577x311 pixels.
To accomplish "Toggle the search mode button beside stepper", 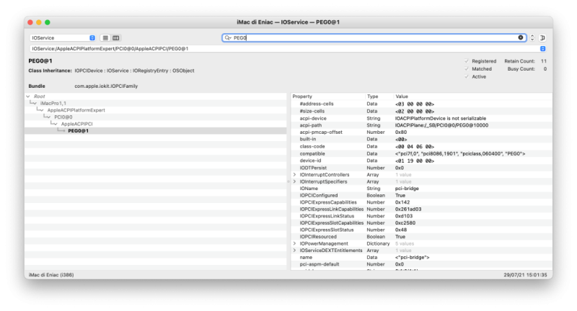I will click(542, 37).
